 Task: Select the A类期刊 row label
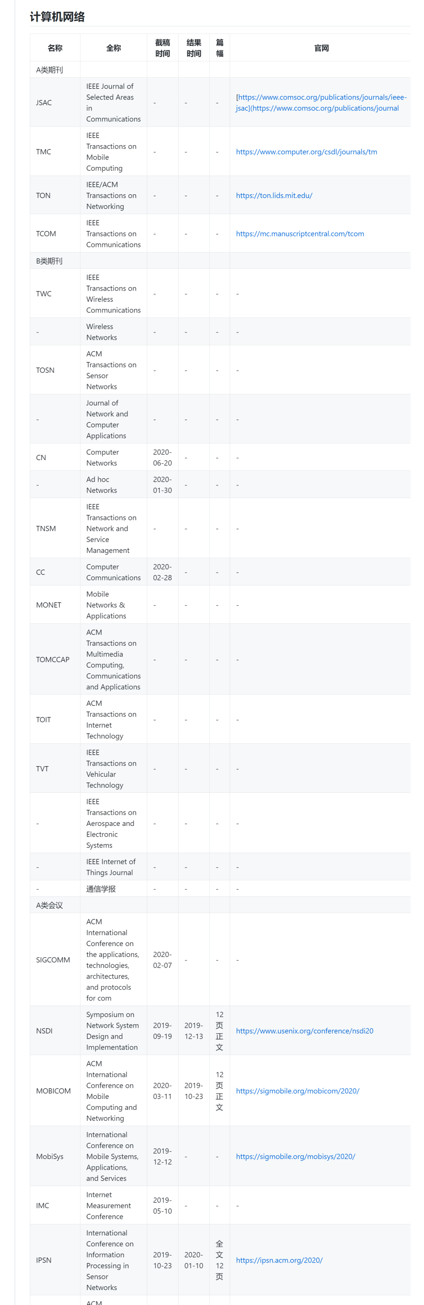(49, 70)
